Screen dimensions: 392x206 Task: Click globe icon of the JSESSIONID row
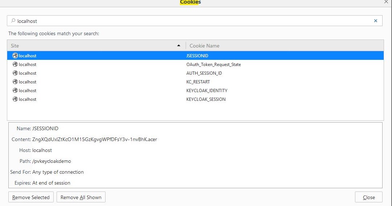point(15,55)
